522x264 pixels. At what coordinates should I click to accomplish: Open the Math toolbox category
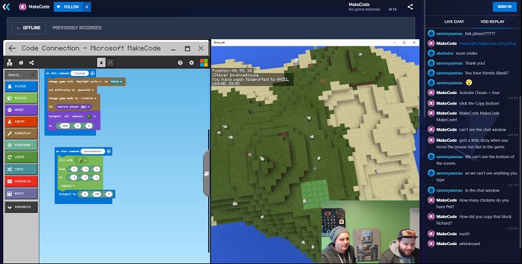(x=21, y=193)
